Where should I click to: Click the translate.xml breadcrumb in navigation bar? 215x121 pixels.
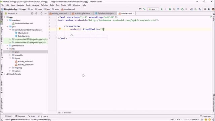click(68, 9)
